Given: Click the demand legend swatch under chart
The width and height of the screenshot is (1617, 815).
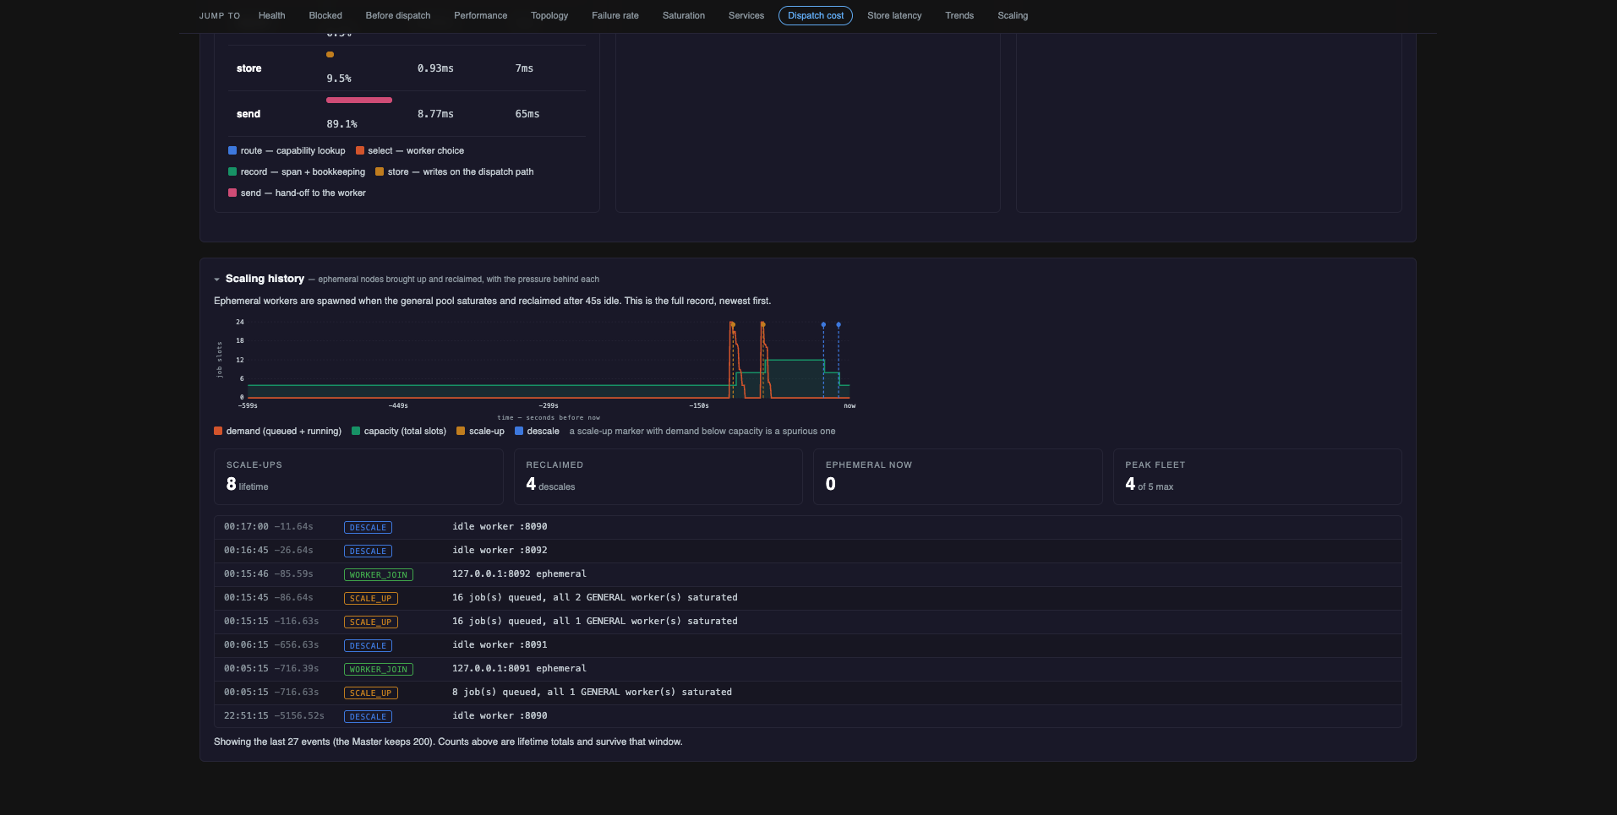Looking at the screenshot, I should click(218, 431).
